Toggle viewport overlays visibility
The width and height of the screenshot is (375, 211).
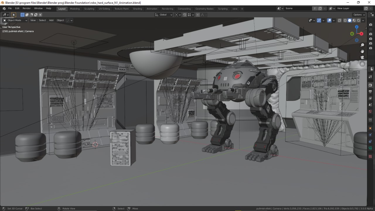[329, 21]
